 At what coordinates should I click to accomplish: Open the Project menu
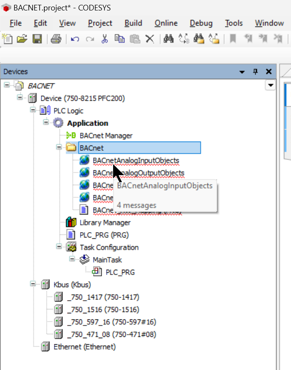point(100,23)
